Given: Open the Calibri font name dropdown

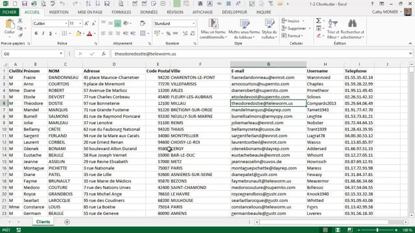Looking at the screenshot, I should 66,23.
